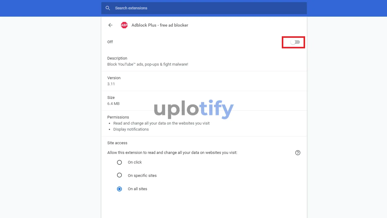Viewport: 387px width, 218px height.
Task: Select the On all sites option
Action: [x=119, y=189]
